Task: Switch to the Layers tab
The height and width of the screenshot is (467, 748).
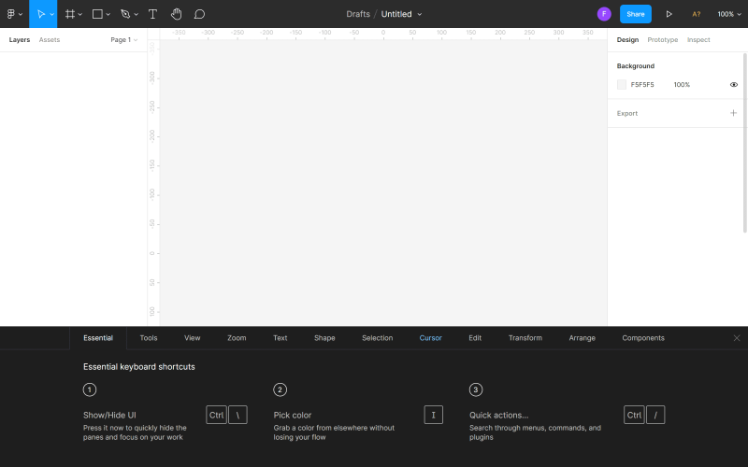Action: click(20, 39)
